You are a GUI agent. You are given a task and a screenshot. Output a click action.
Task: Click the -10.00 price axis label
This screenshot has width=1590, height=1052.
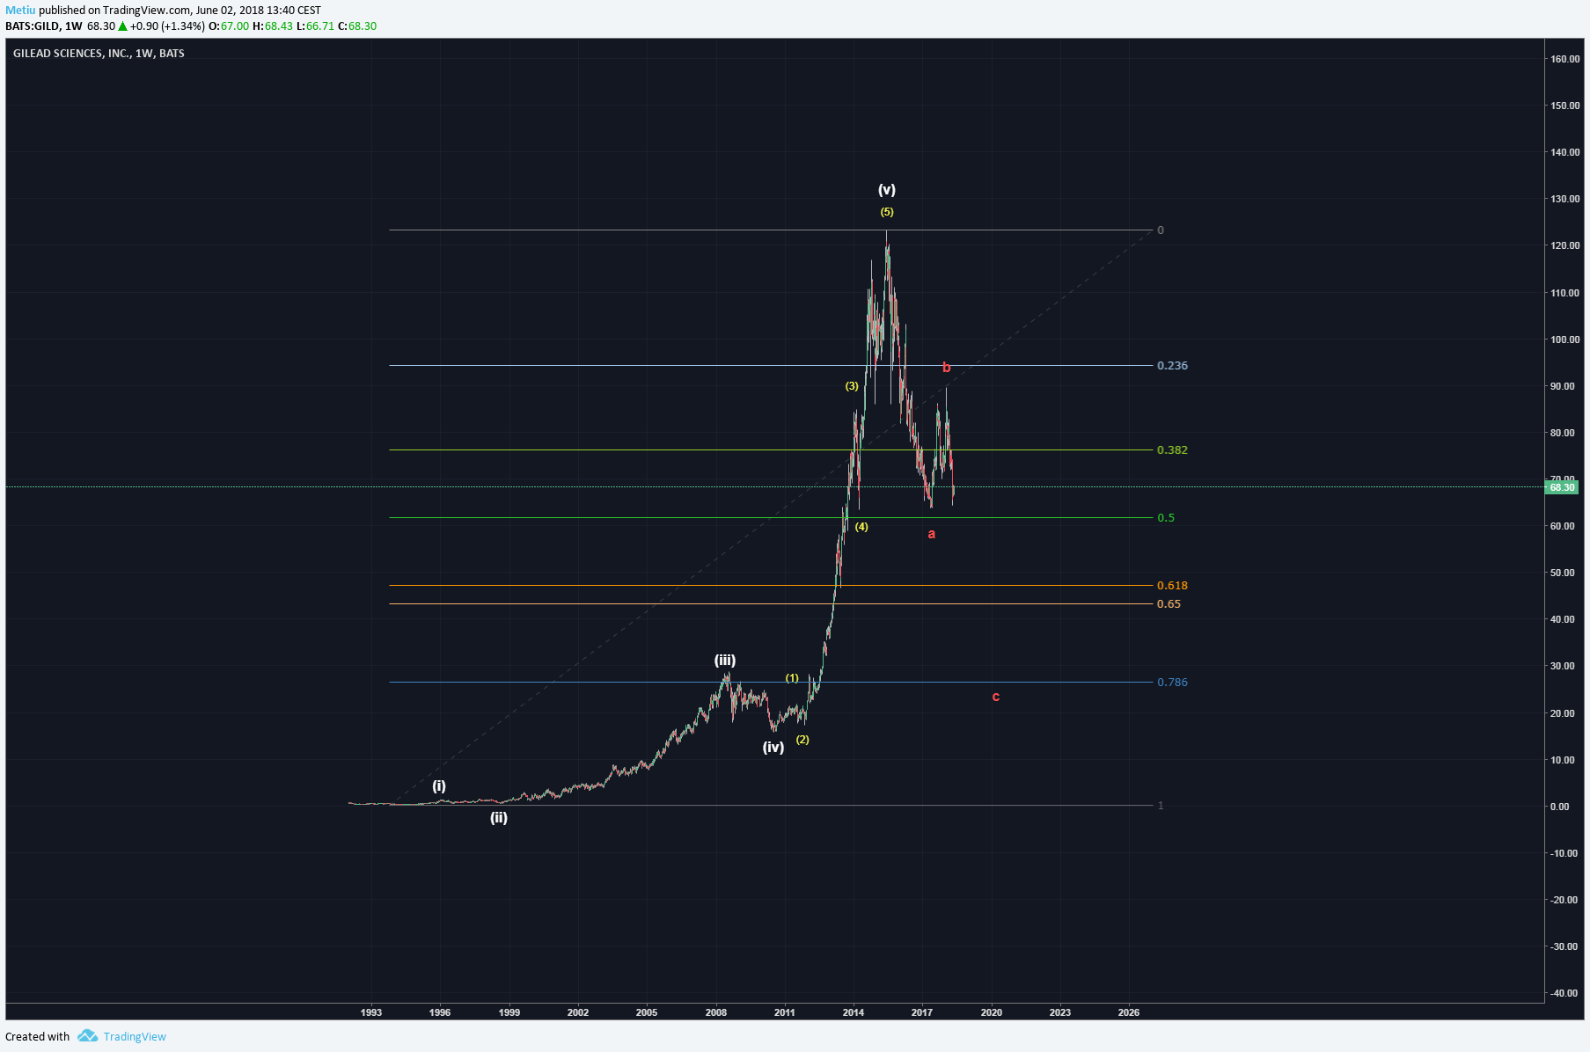[1564, 854]
